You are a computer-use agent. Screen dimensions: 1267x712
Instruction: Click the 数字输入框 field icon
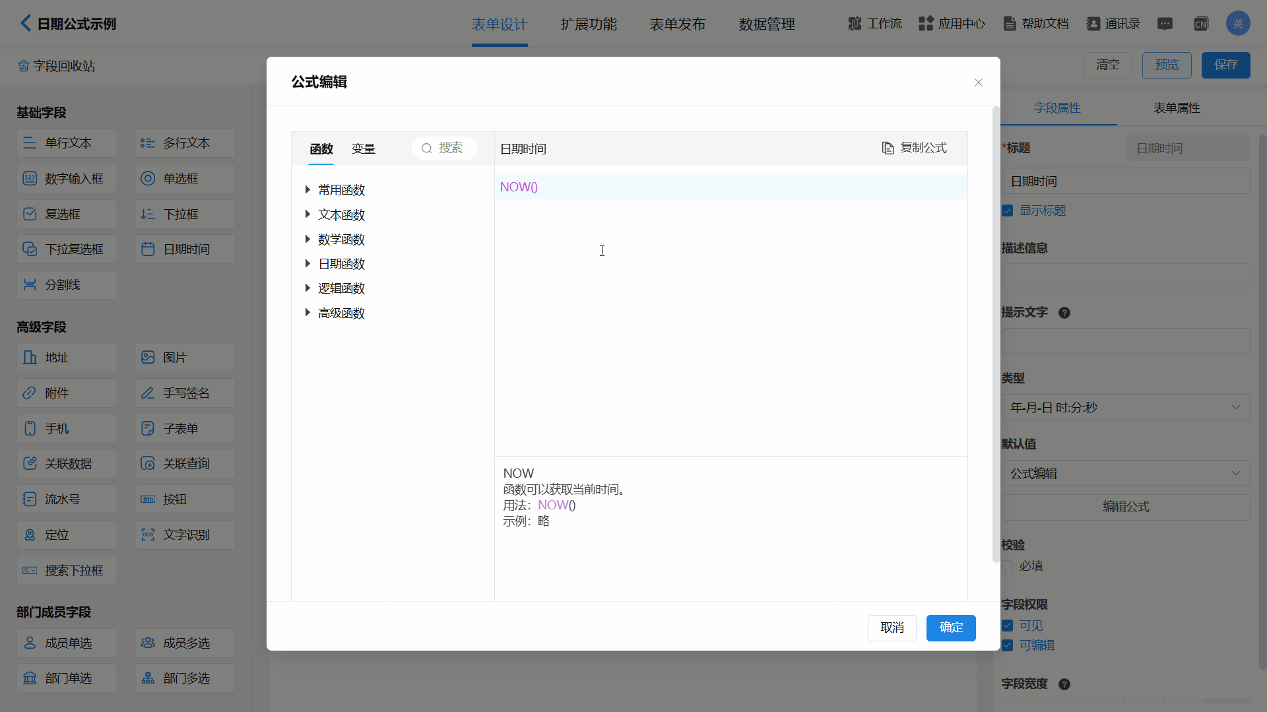(30, 178)
